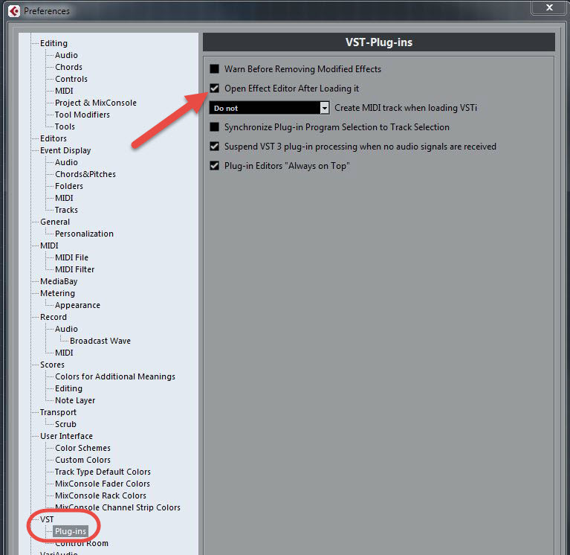The width and height of the screenshot is (570, 555).
Task: Open the Create MIDI track dropdown arrow
Action: coord(324,108)
